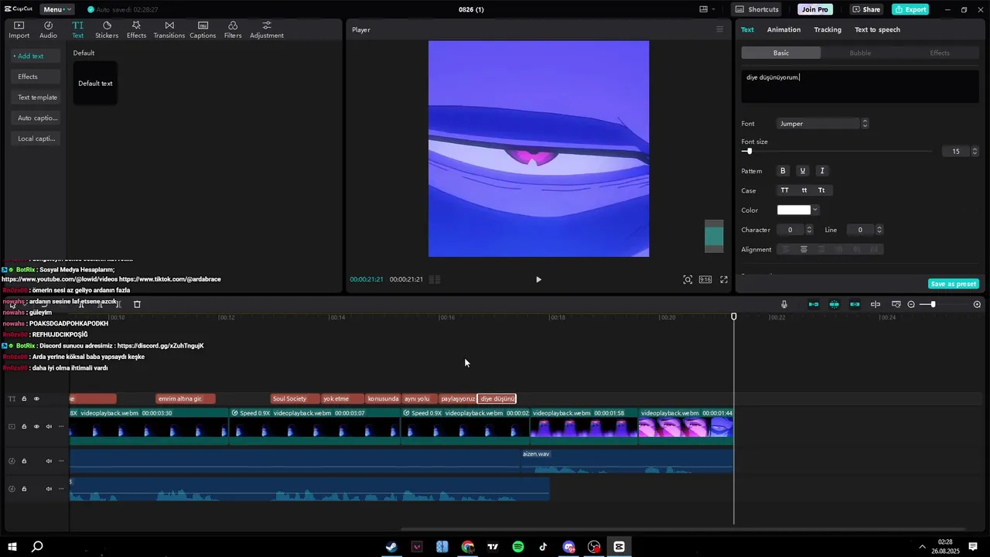This screenshot has height=557, width=990.
Task: Click the preview axis icon
Action: pyautogui.click(x=876, y=304)
